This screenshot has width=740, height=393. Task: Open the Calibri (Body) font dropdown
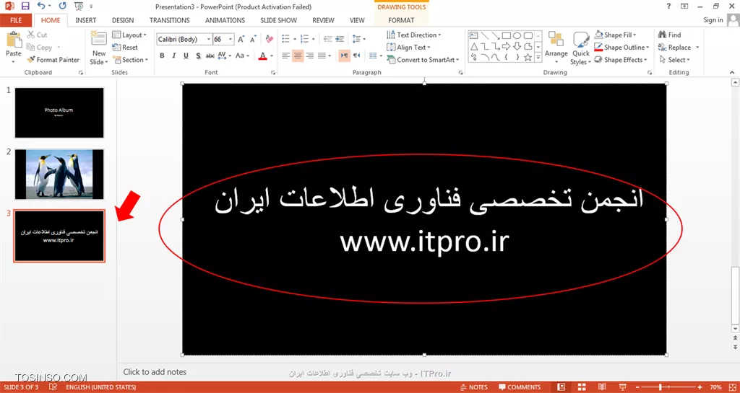[209, 40]
